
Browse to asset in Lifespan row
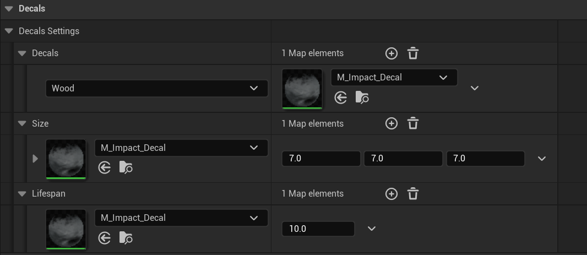pyautogui.click(x=126, y=238)
